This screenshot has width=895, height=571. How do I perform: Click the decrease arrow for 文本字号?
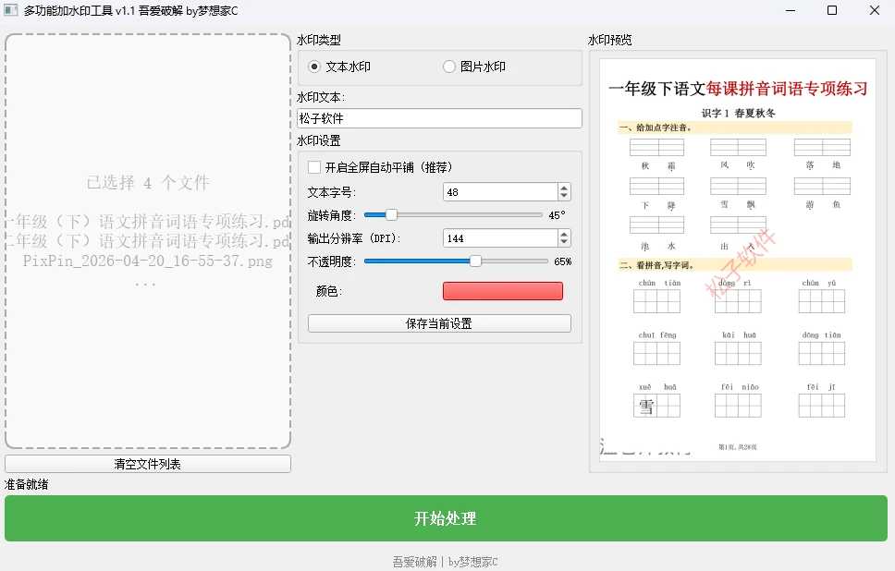(564, 196)
